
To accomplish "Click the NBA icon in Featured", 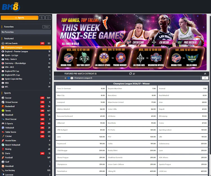I will point(3,83).
